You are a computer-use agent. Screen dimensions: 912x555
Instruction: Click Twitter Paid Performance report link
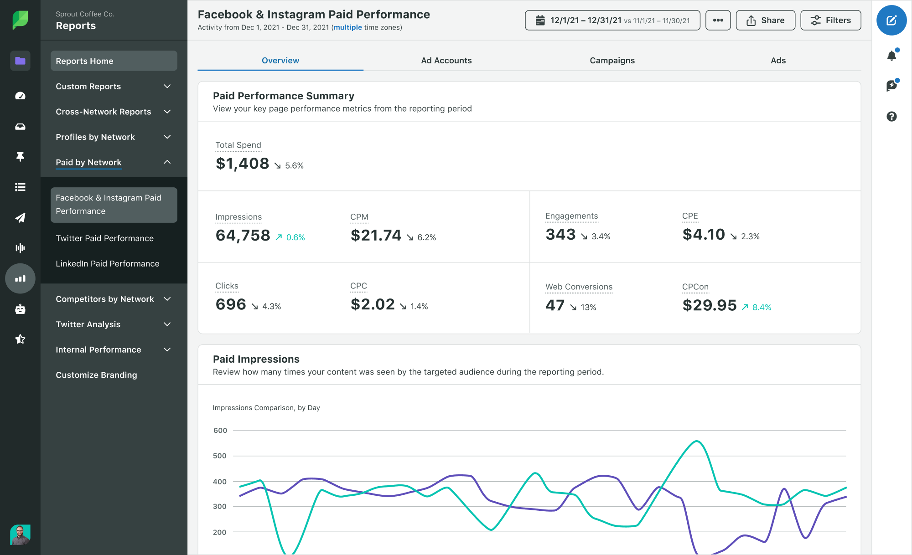tap(105, 237)
